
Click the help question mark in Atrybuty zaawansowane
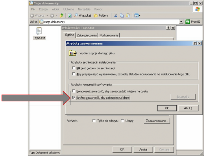tap(194, 44)
